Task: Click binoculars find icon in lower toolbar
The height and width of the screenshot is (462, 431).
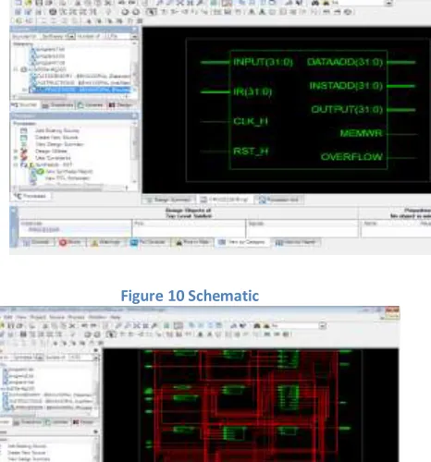Action: (257, 325)
